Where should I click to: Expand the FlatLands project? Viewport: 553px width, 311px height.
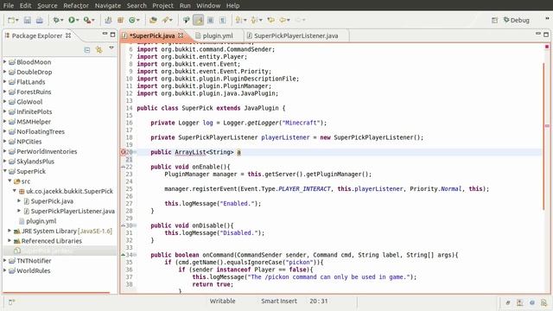(5, 81)
